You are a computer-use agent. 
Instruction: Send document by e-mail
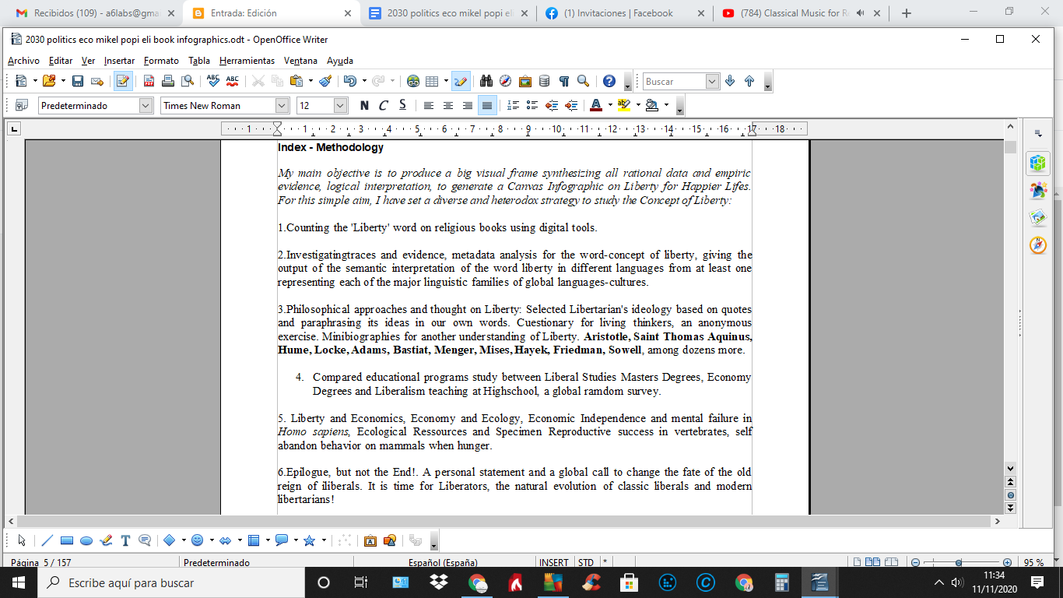click(97, 81)
